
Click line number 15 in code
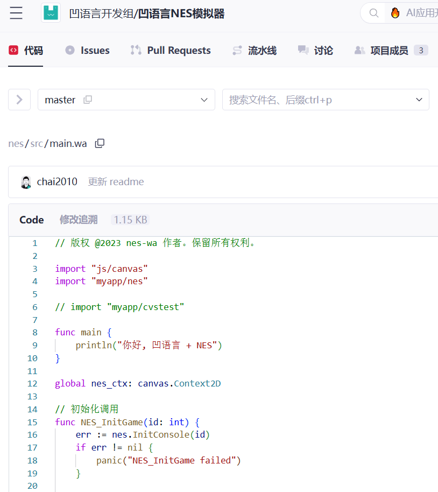tap(32, 422)
